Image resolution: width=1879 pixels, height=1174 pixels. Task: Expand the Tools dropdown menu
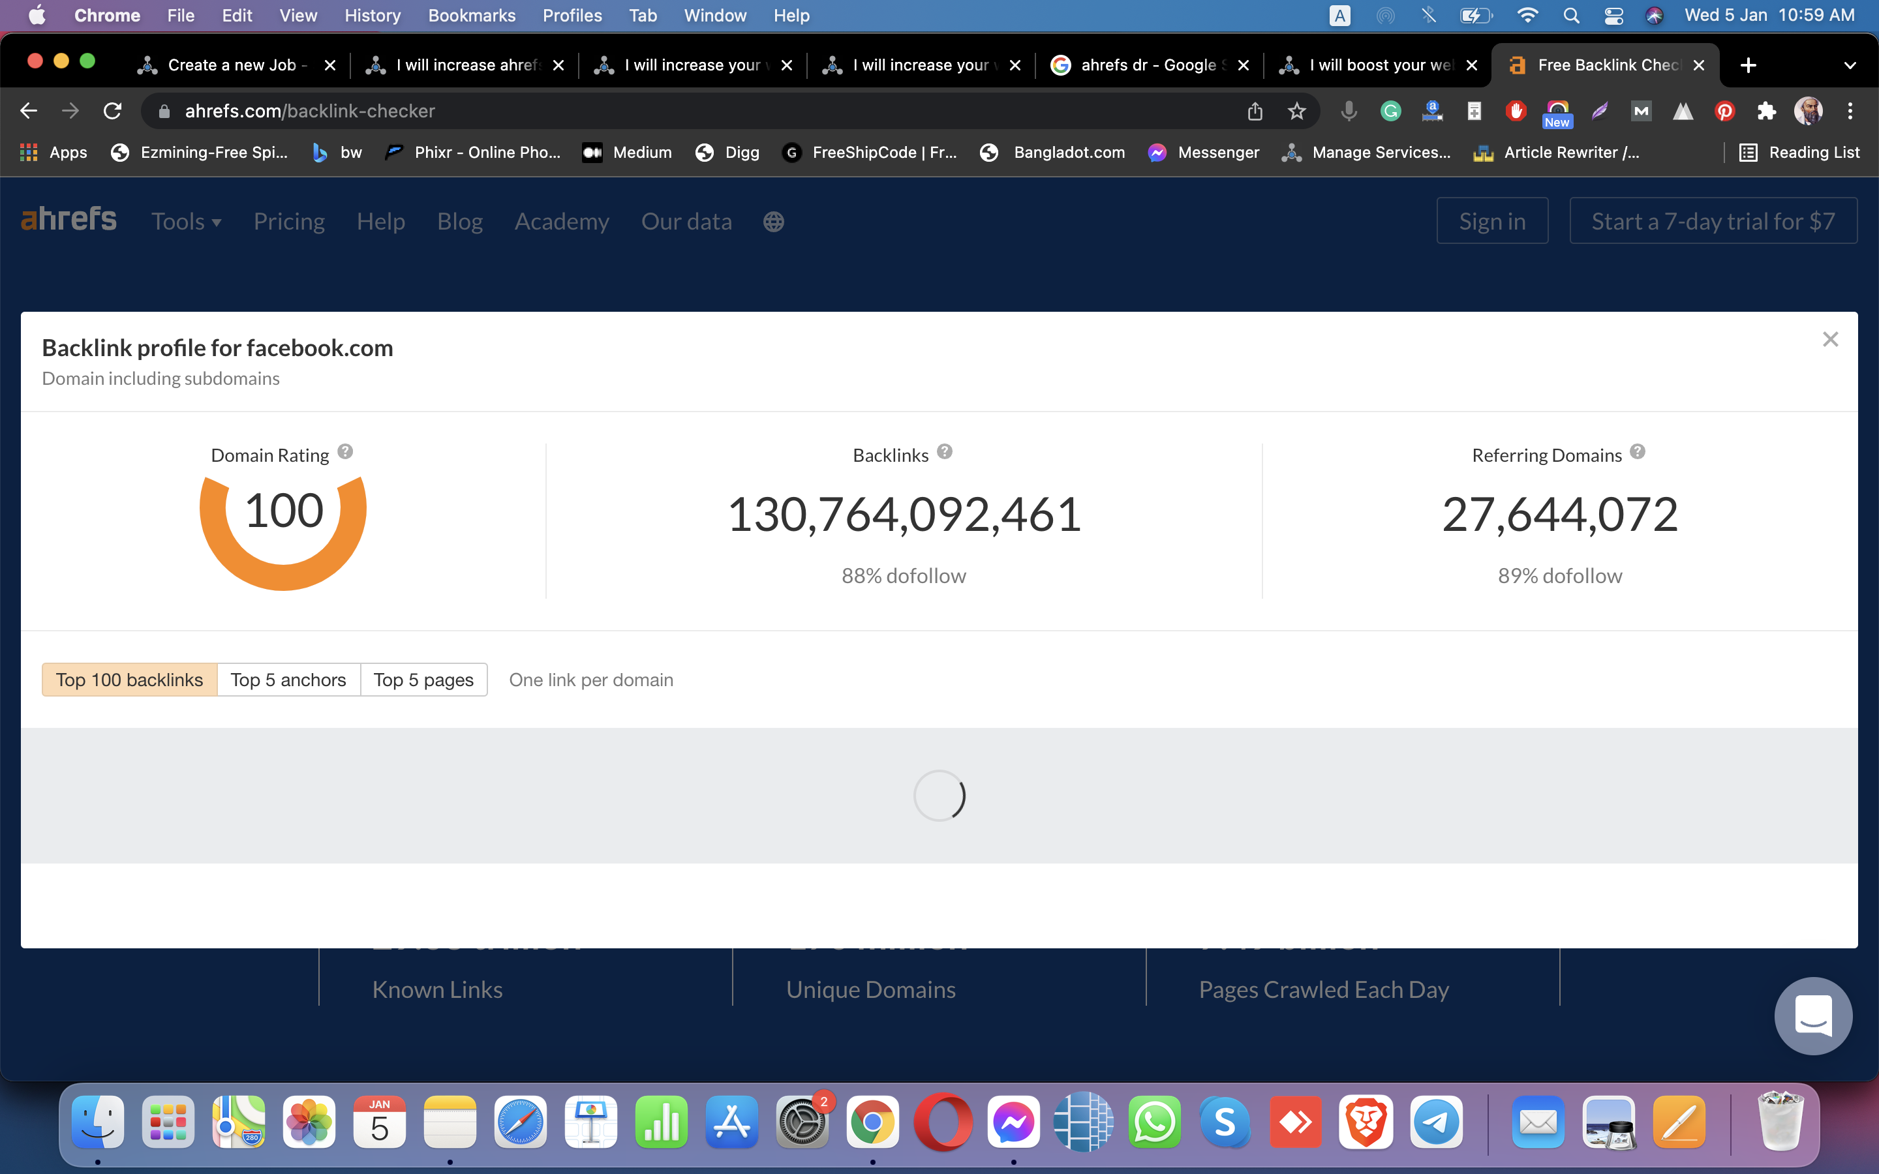(x=187, y=222)
